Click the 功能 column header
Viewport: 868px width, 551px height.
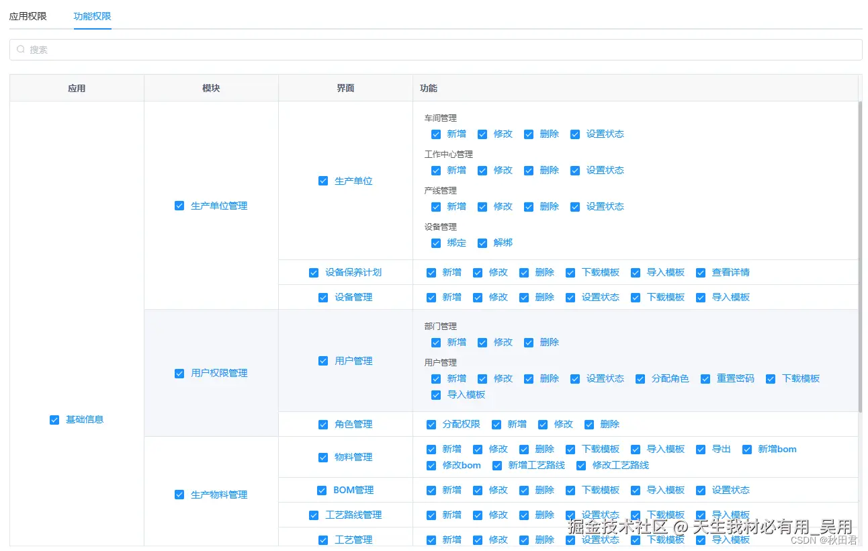(636, 88)
